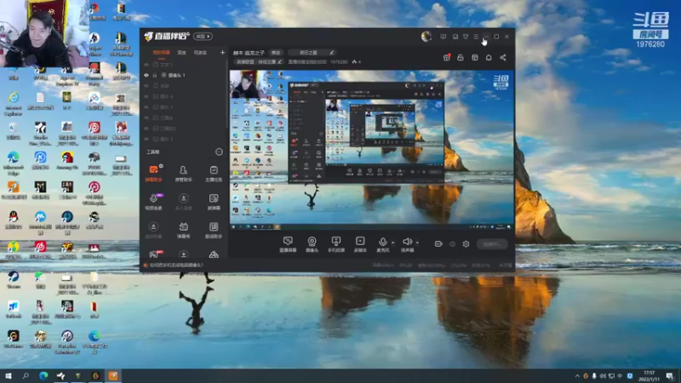Open notifications bell icon
Screen dimensions: 681x383
coord(489,57)
